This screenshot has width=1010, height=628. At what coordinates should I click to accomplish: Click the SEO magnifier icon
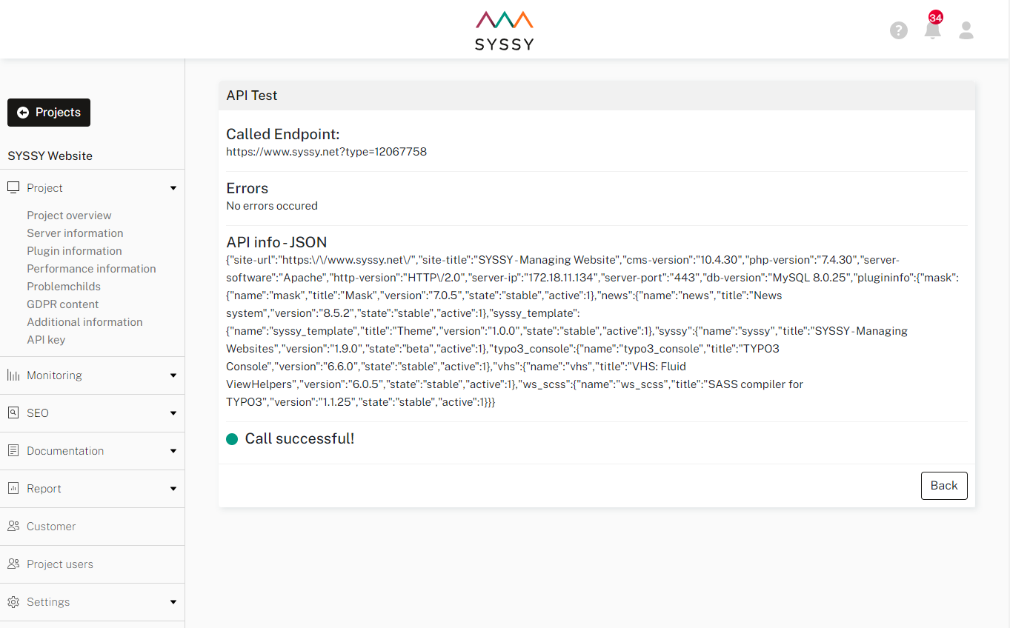tap(13, 412)
